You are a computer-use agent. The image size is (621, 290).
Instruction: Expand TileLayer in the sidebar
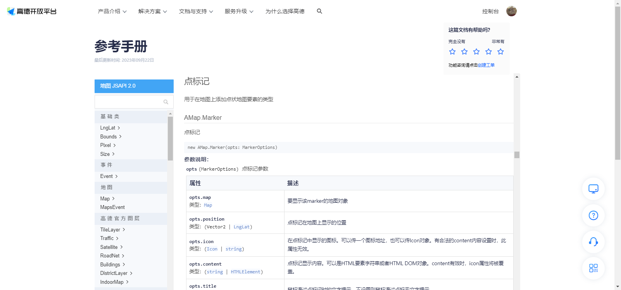tap(112, 230)
